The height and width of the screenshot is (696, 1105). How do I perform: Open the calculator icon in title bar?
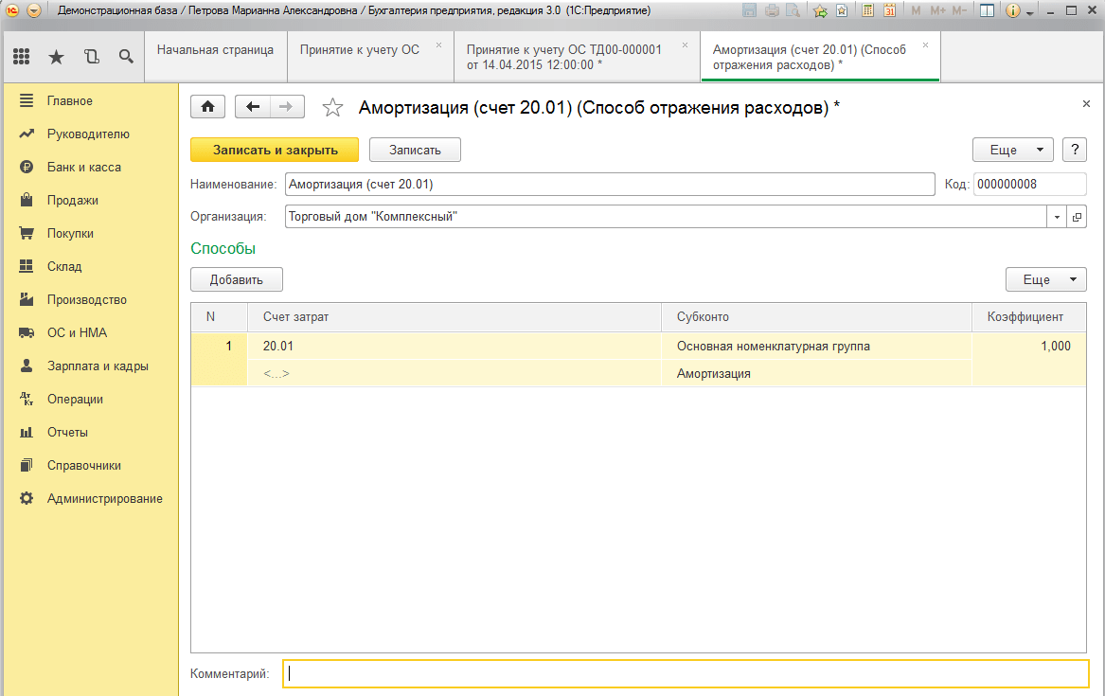tap(867, 10)
